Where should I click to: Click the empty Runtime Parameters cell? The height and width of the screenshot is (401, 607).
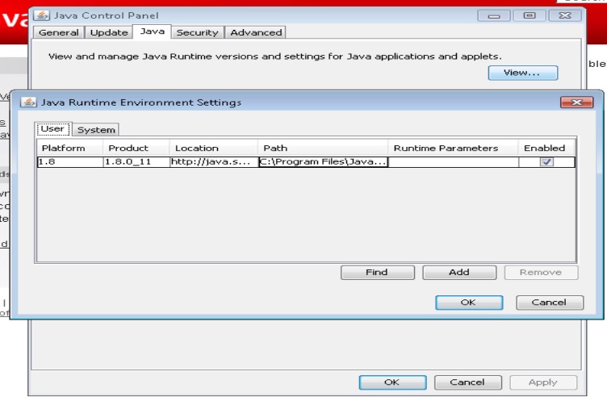(x=453, y=162)
